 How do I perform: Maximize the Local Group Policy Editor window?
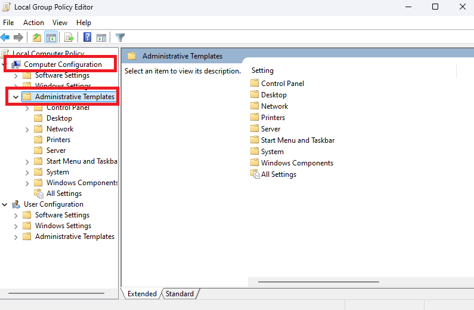tap(435, 7)
